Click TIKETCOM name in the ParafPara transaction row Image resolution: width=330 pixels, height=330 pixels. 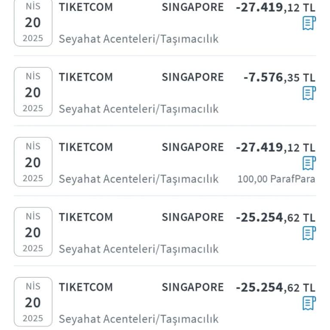[x=86, y=147]
